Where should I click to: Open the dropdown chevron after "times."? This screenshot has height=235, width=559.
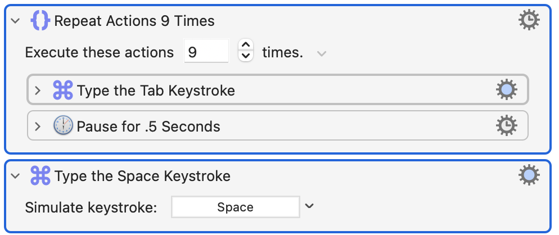(321, 53)
